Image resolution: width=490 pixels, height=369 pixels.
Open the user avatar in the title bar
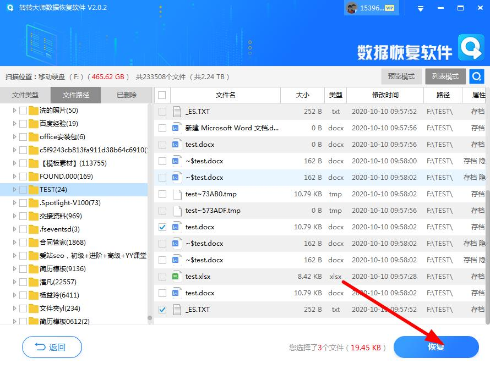tap(351, 8)
